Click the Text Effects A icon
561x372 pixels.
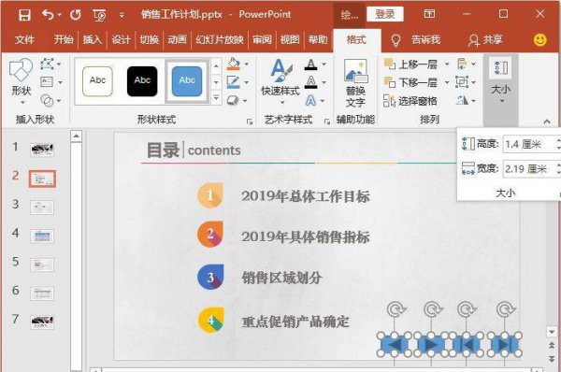(310, 101)
